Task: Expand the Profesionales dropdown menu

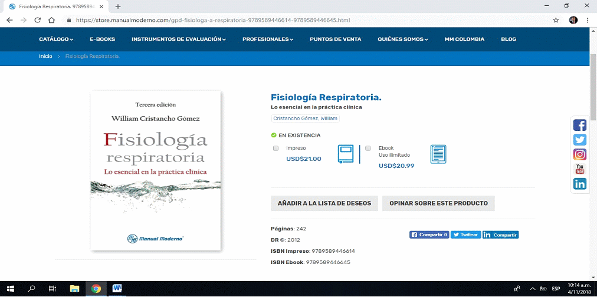Action: coord(268,39)
